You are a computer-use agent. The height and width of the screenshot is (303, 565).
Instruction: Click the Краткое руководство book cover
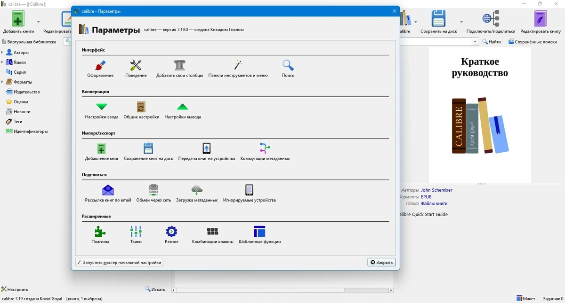click(480, 115)
